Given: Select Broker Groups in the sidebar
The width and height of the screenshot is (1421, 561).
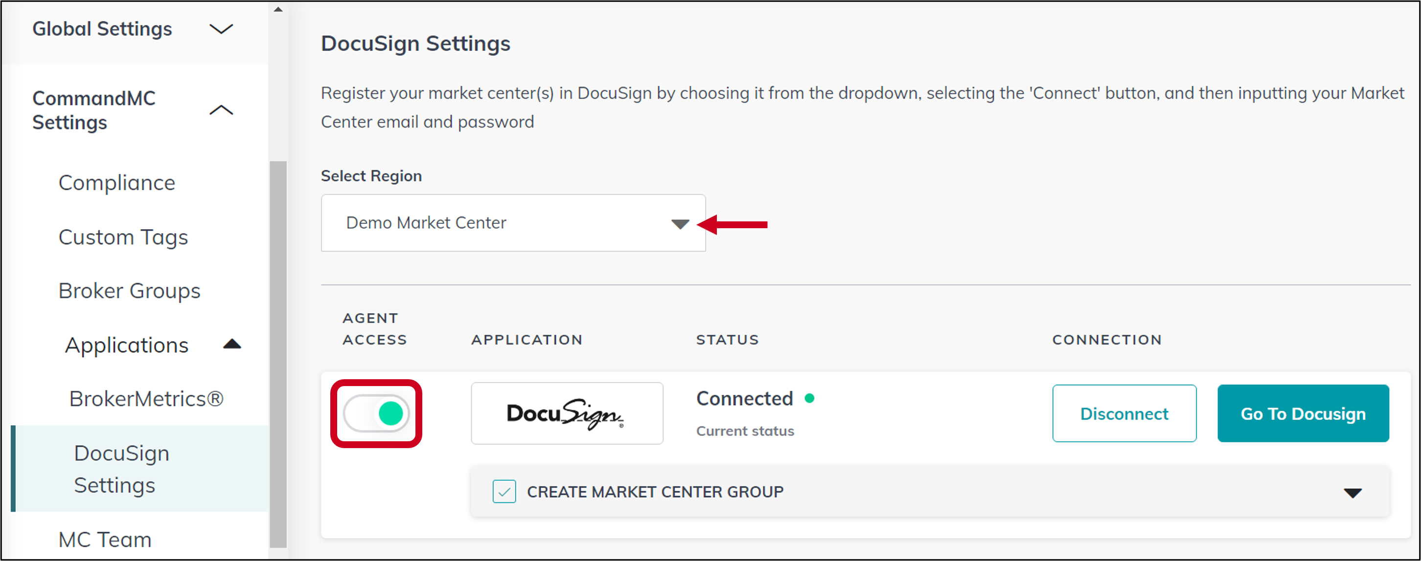Looking at the screenshot, I should coord(129,290).
